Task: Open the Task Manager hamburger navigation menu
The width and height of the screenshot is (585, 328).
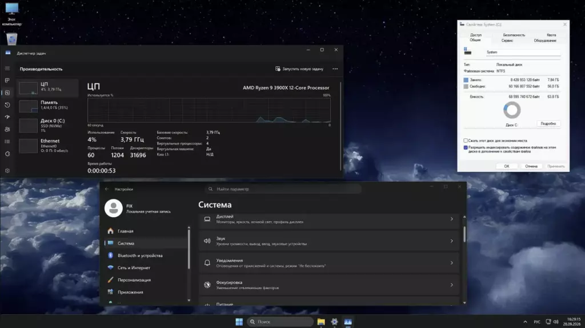Action: 7,69
